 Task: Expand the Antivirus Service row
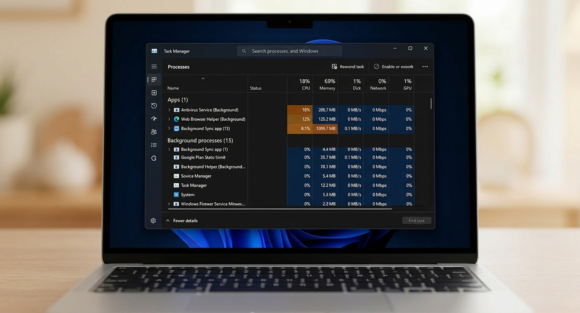coord(169,110)
